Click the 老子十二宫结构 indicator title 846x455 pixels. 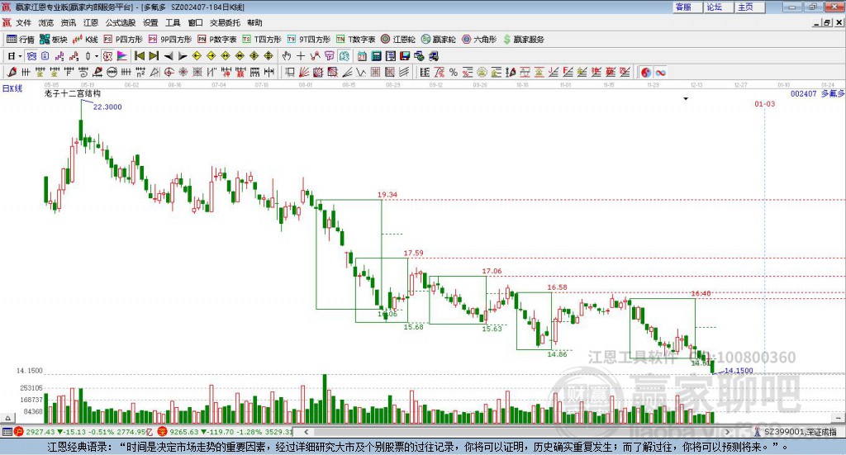(x=73, y=93)
